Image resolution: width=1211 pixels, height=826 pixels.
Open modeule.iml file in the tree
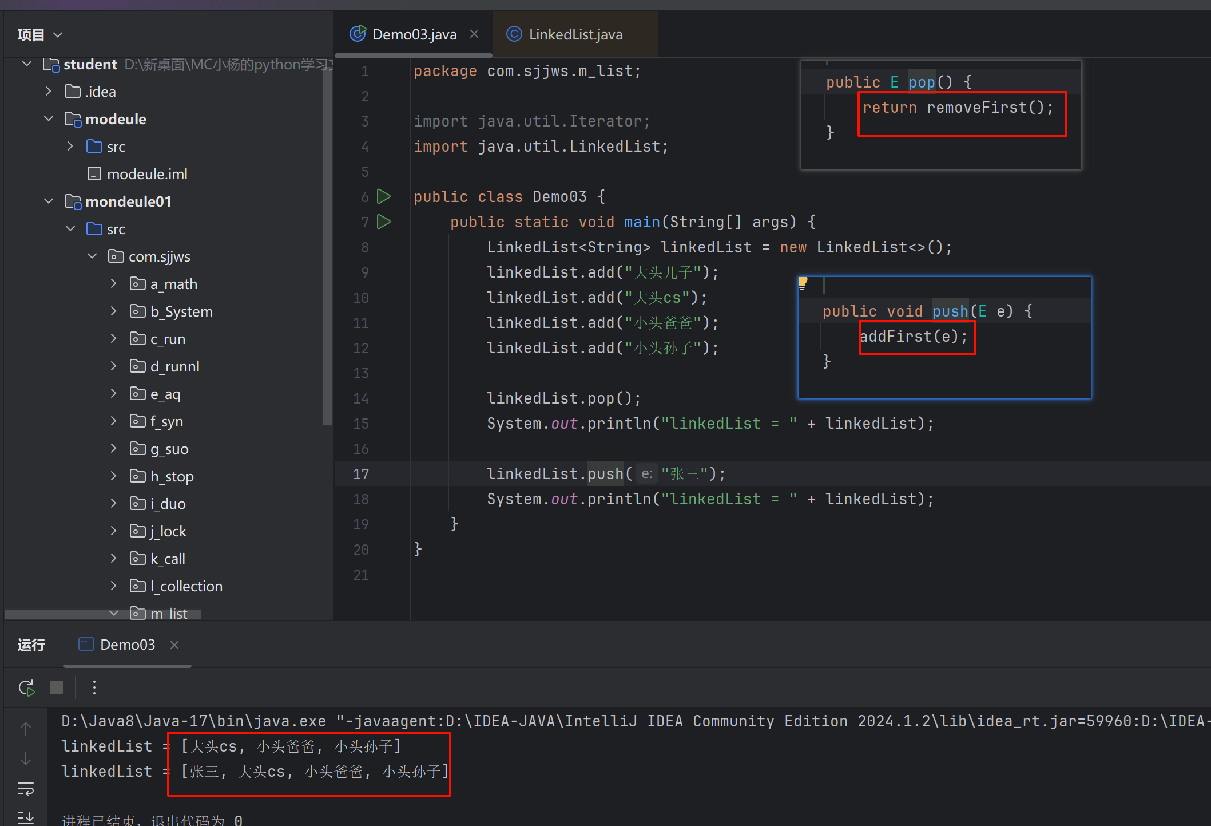click(147, 174)
